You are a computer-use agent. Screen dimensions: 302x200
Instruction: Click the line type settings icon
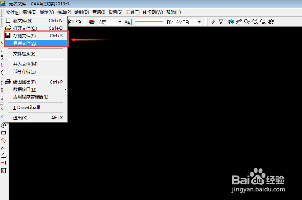point(128,22)
